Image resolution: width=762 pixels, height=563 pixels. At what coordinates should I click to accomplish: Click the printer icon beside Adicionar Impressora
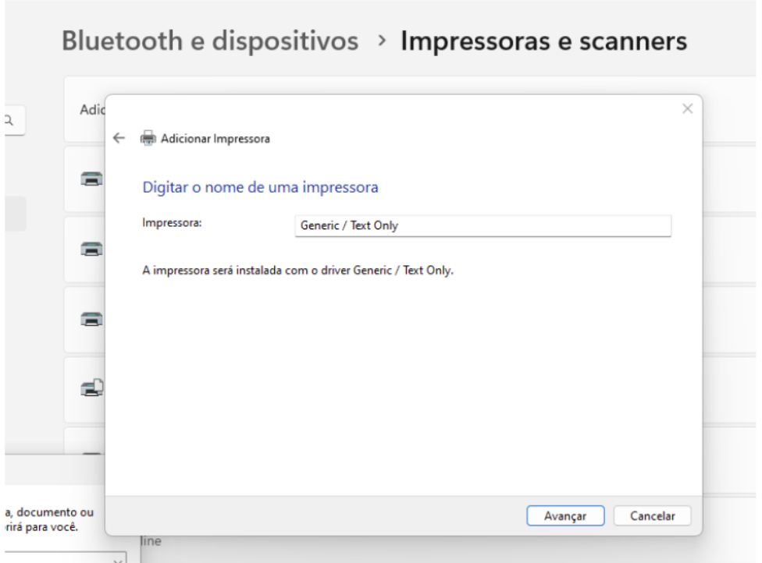[x=147, y=139]
